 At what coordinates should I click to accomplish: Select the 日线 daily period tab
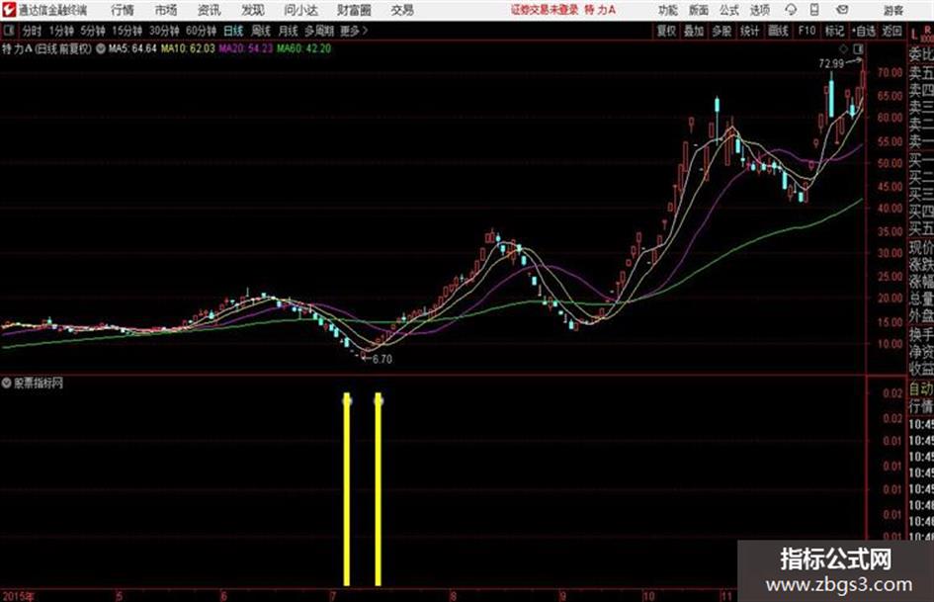[x=233, y=31]
